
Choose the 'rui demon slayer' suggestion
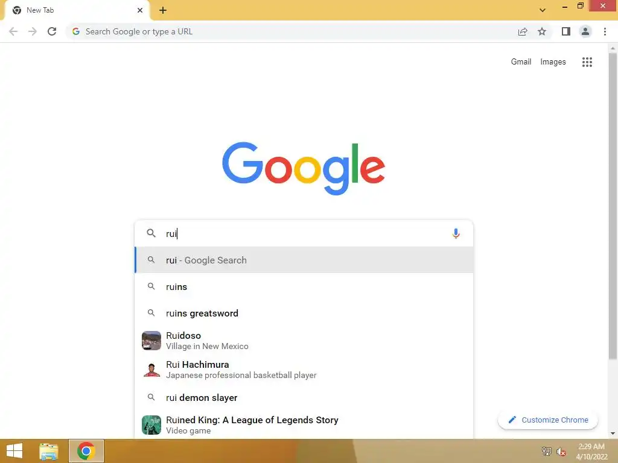304,398
